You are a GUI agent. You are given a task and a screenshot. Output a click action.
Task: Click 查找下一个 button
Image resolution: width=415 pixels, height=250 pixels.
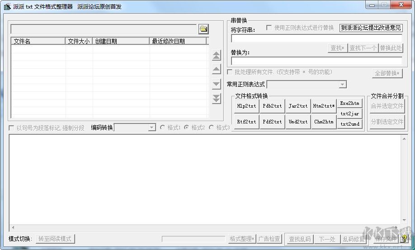363,48
